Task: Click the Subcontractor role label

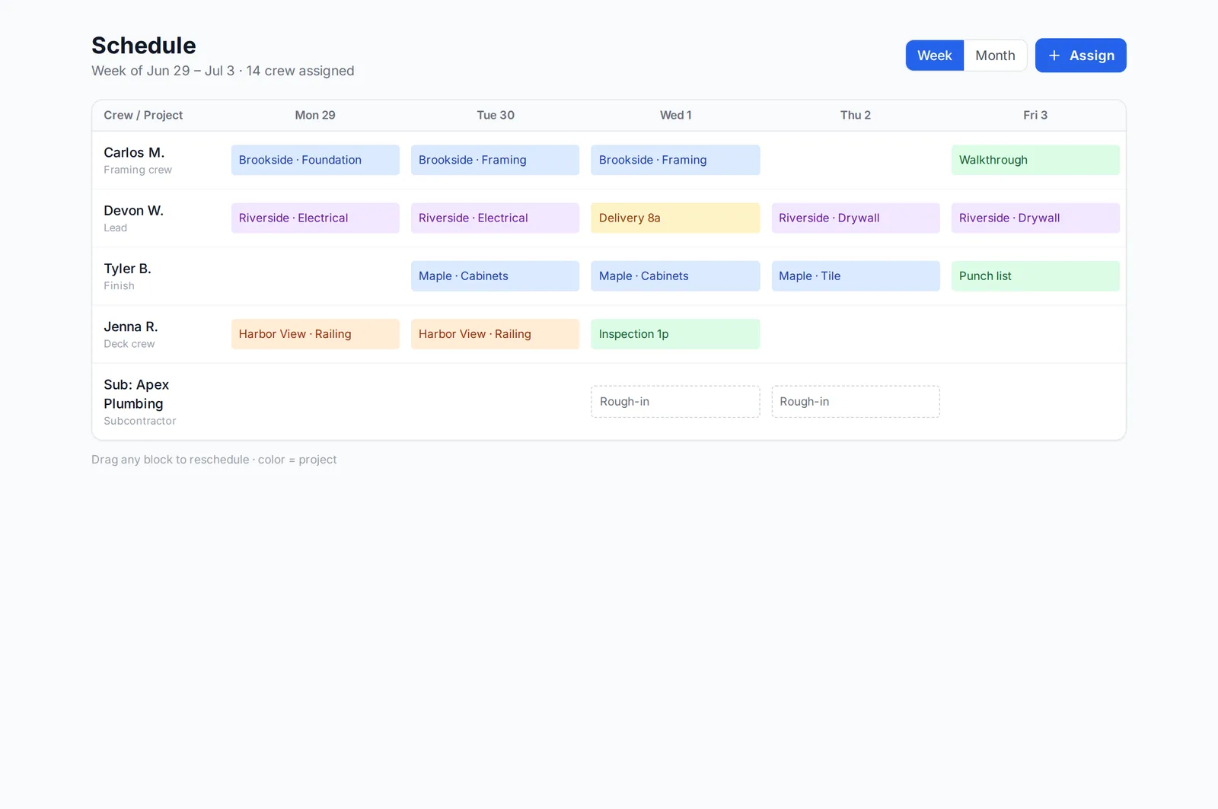Action: 140,421
